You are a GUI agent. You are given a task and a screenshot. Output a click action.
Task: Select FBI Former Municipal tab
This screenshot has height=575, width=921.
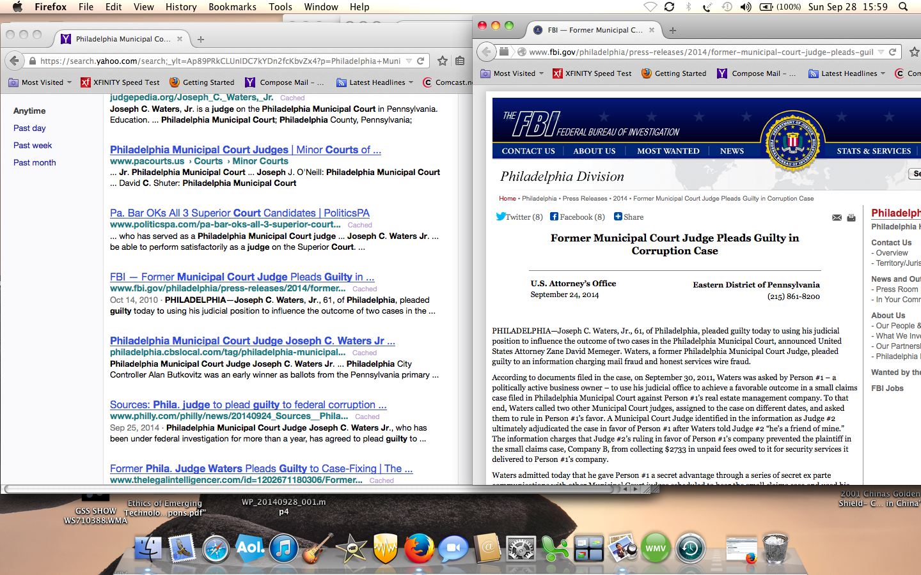click(595, 30)
